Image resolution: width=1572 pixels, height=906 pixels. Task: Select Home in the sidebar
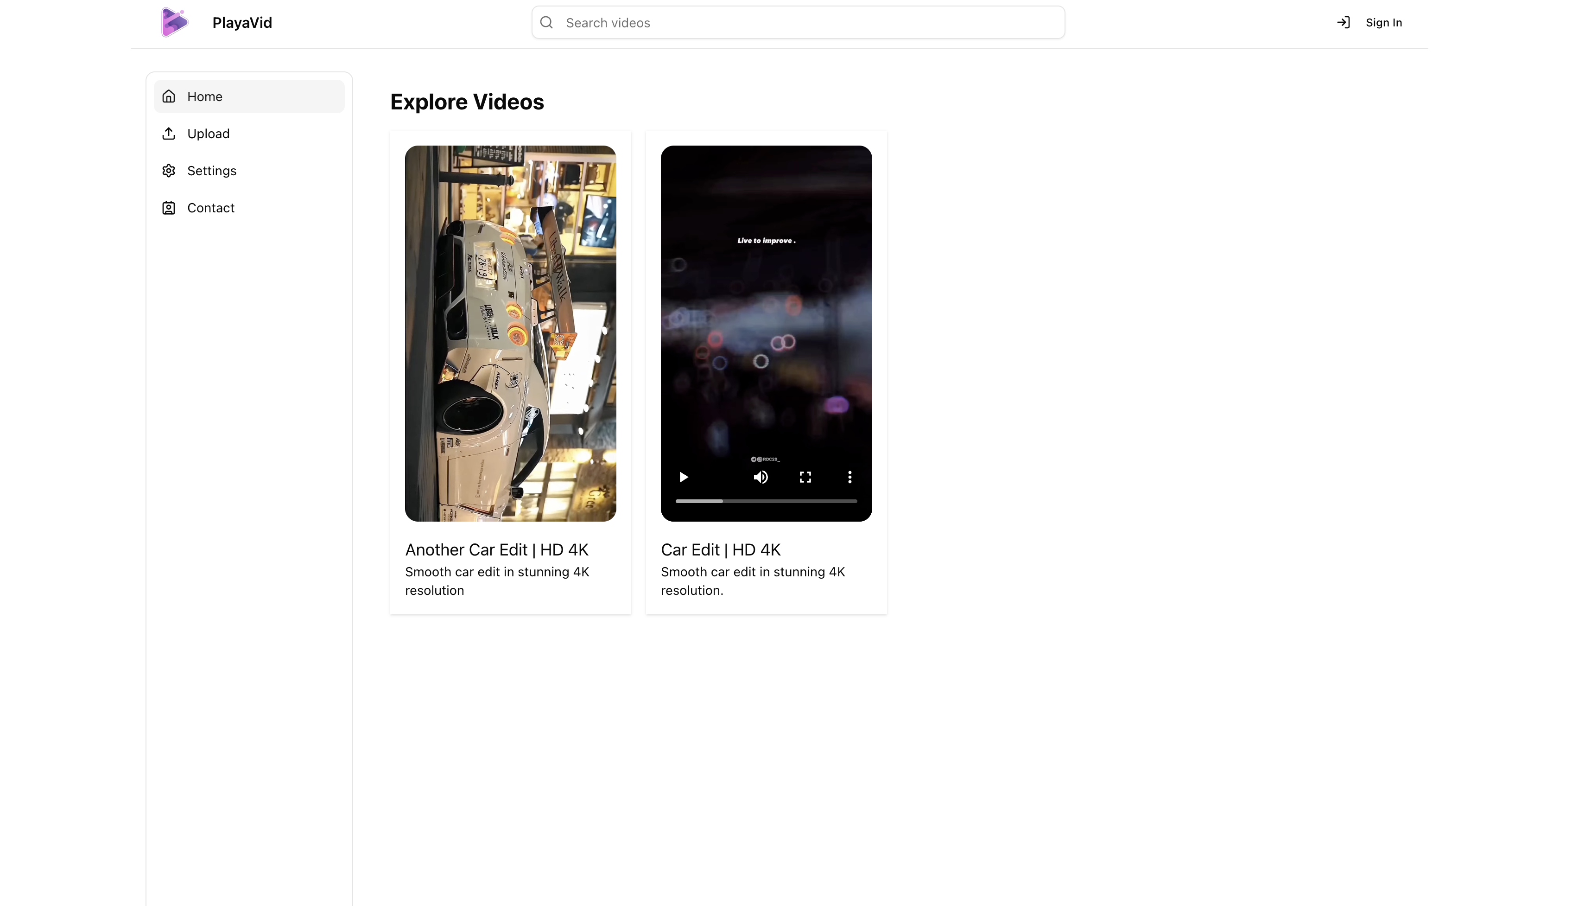[x=249, y=96]
